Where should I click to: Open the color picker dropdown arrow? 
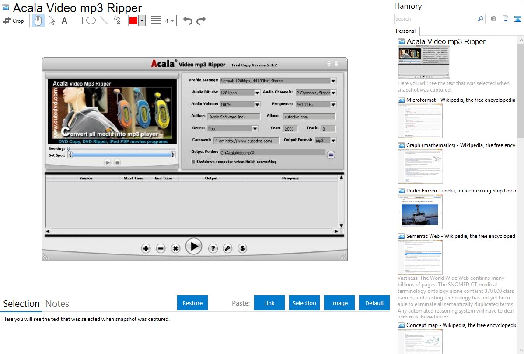tap(142, 21)
